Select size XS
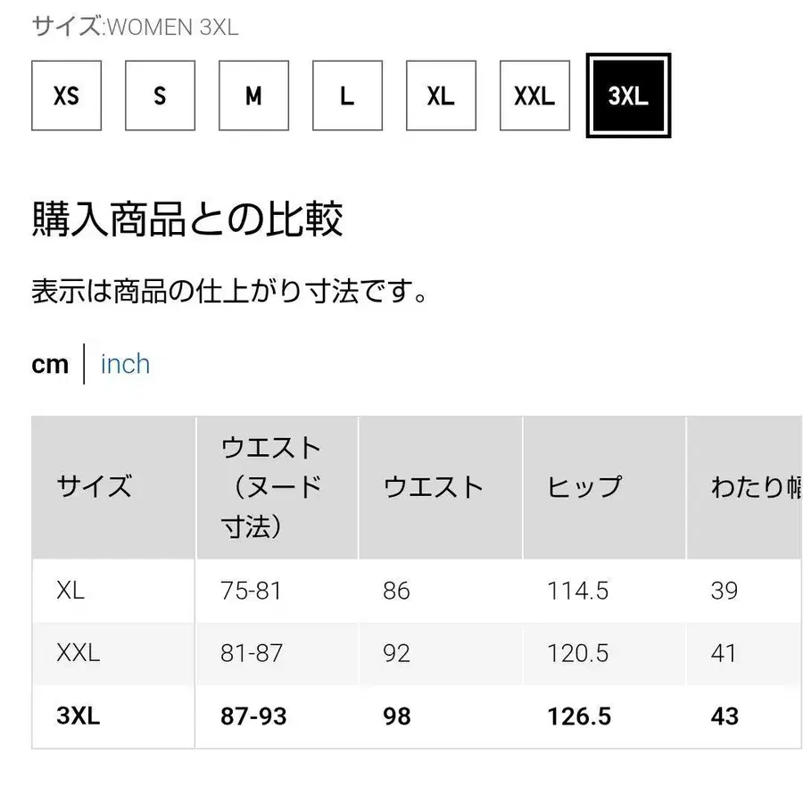This screenshot has width=803, height=803. [66, 95]
